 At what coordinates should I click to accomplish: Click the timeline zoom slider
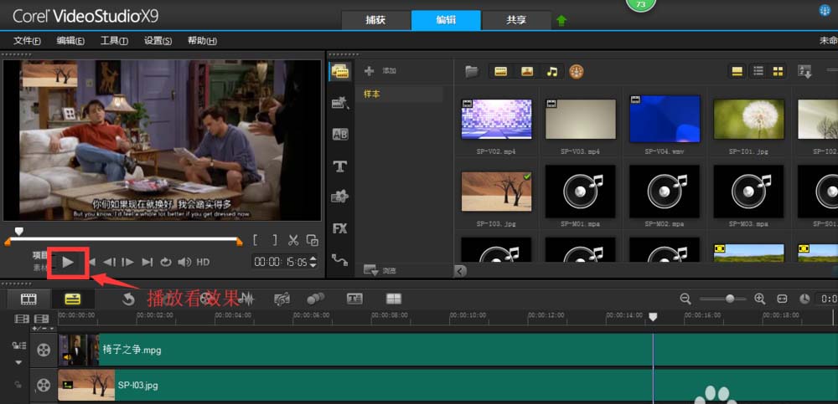[730, 299]
